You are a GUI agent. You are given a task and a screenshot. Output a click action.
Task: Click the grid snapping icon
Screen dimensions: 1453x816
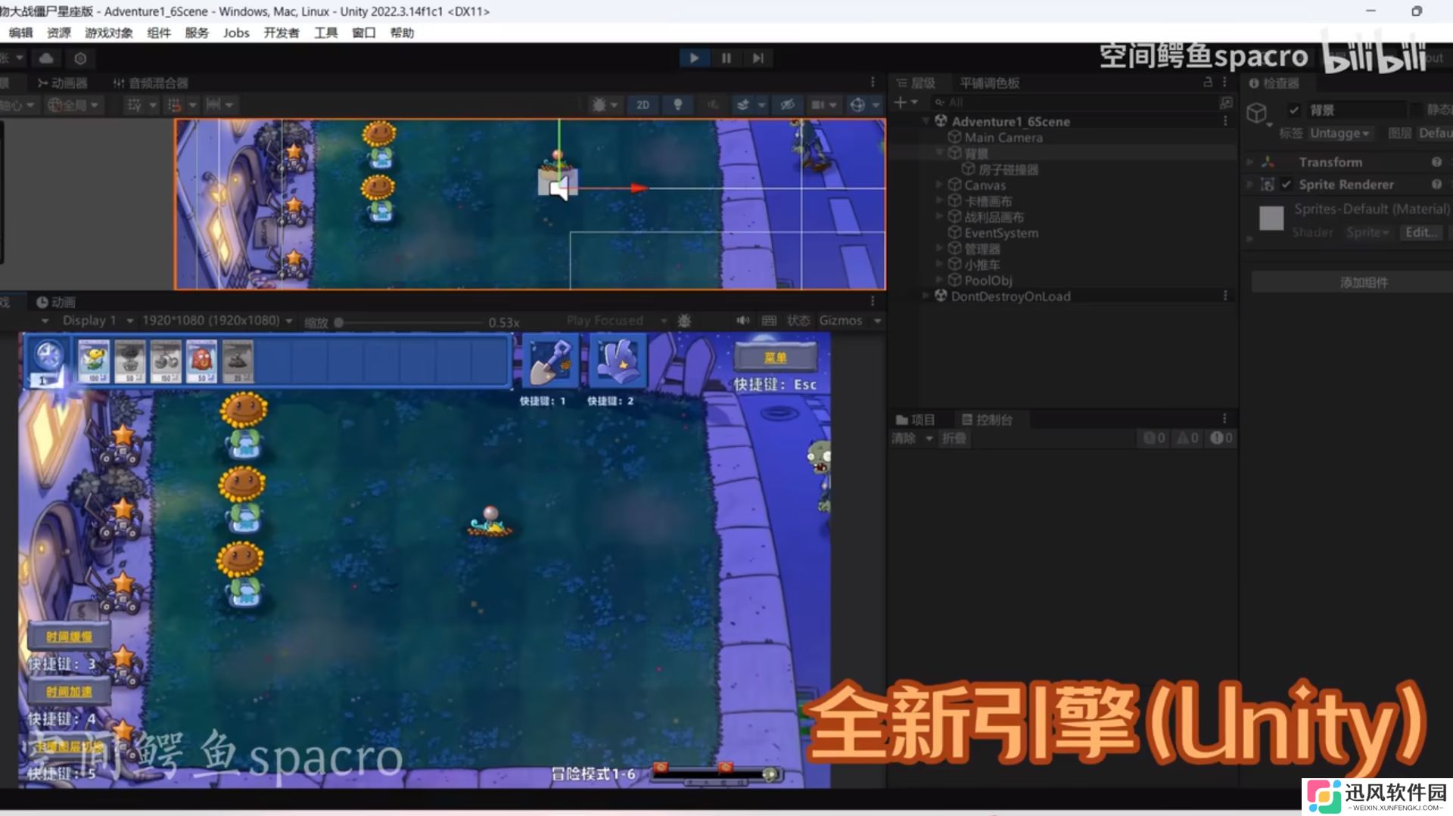coord(135,105)
